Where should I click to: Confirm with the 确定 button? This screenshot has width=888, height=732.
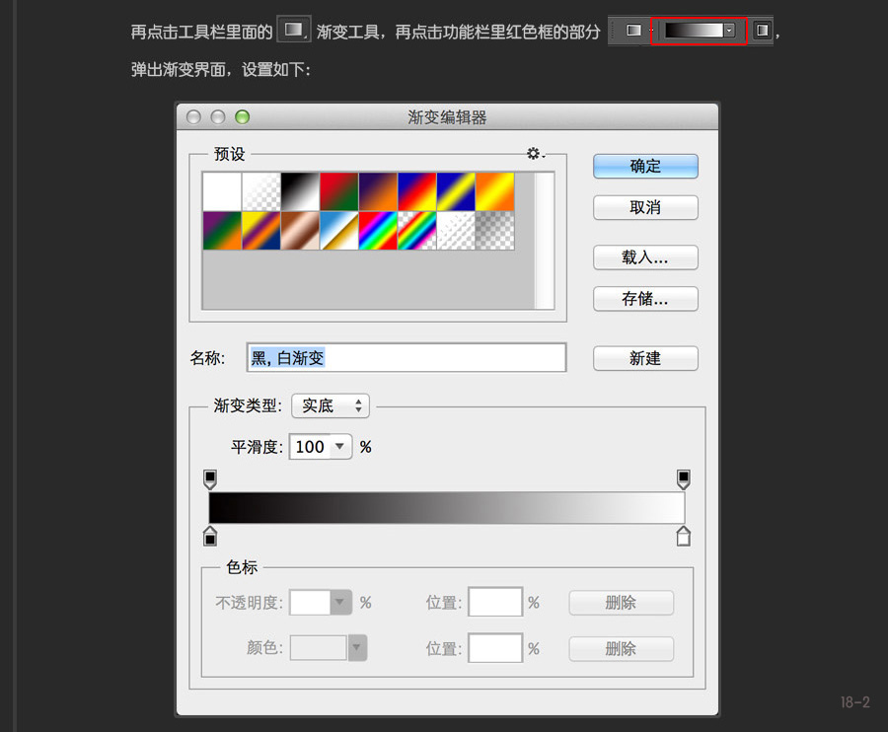point(645,167)
